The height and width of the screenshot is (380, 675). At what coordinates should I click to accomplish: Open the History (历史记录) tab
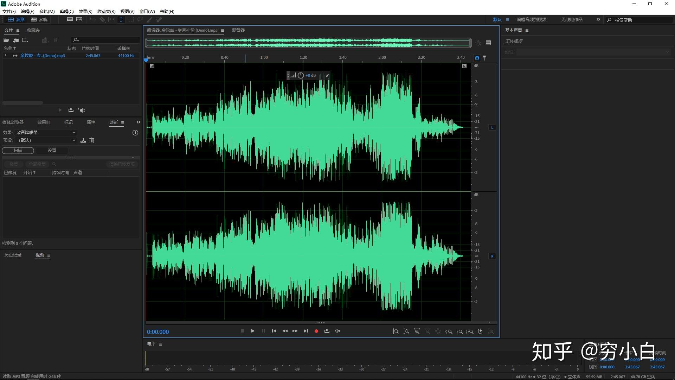[x=13, y=255]
